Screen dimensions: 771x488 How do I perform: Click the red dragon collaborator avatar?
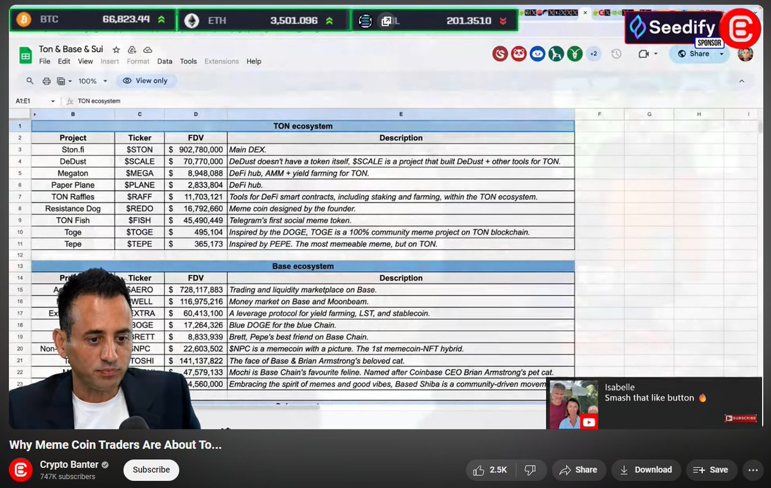point(501,54)
